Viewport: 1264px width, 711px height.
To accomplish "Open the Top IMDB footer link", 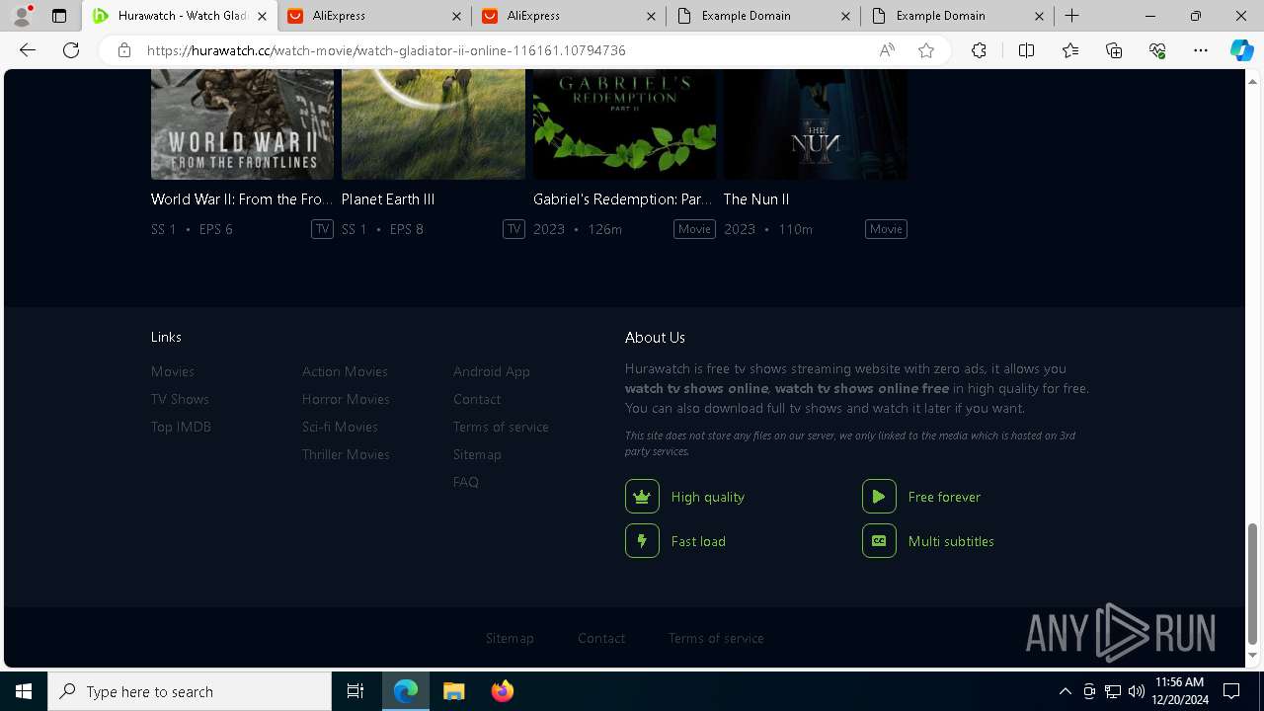I will point(181,427).
